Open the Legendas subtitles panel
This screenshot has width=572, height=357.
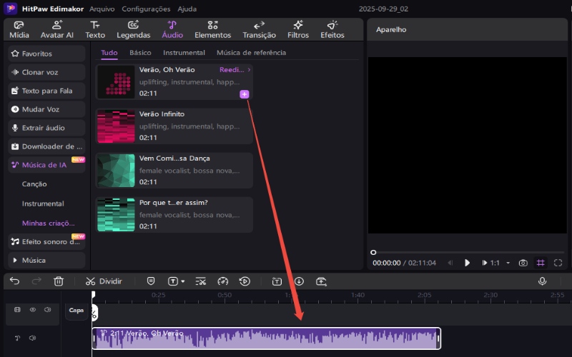134,30
